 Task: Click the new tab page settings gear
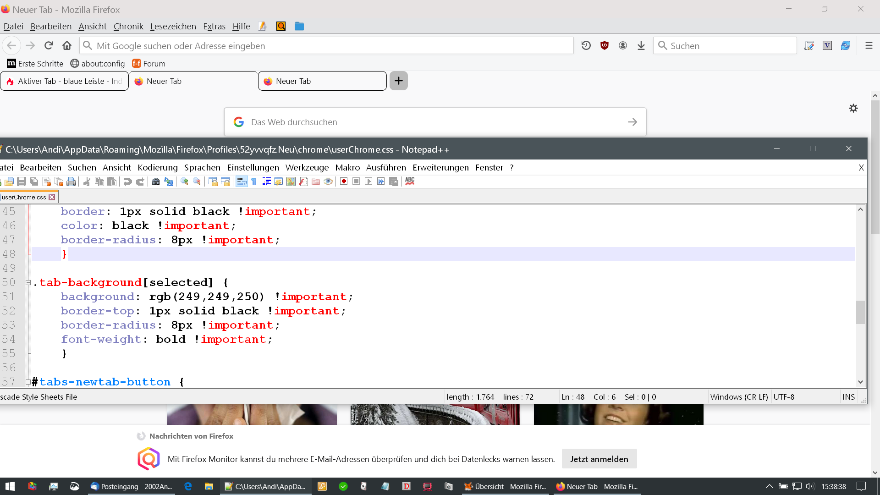pos(853,108)
